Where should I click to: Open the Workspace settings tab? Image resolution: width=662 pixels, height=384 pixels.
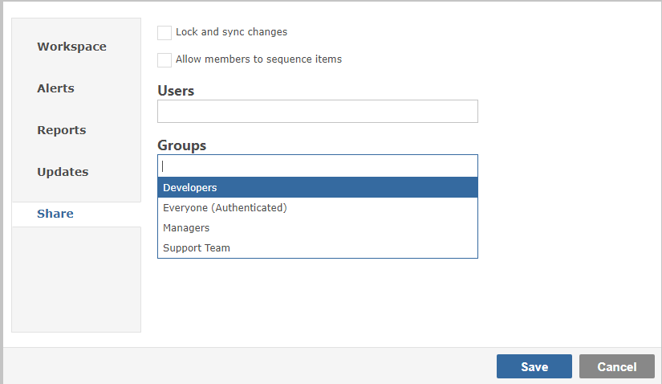71,47
